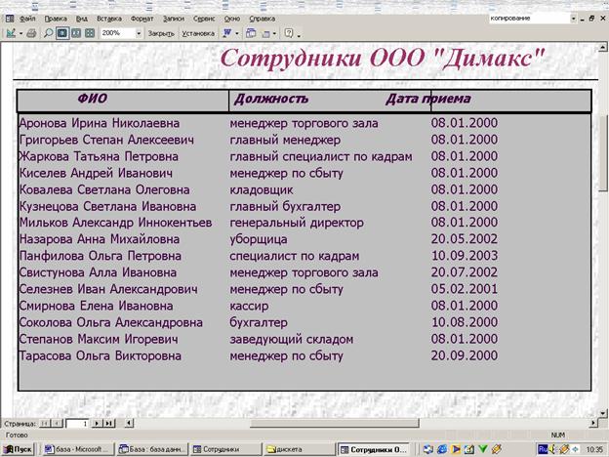This screenshot has width=609, height=457.
Task: Expand the New Object dropdown arrow
Action: click(275, 33)
